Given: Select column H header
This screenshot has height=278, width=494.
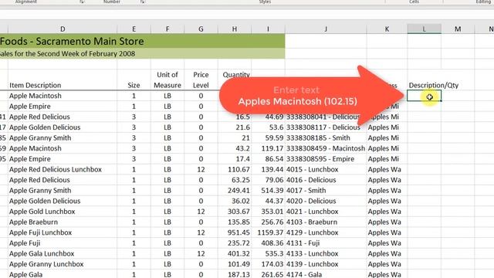Looking at the screenshot, I should 235,29.
